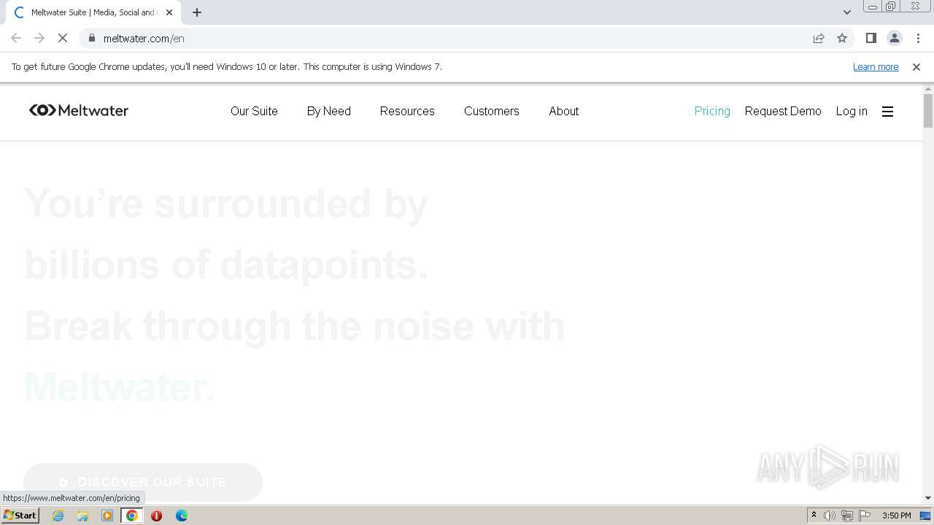The height and width of the screenshot is (525, 934).
Task: Open the Meltwater logo home link
Action: [79, 111]
